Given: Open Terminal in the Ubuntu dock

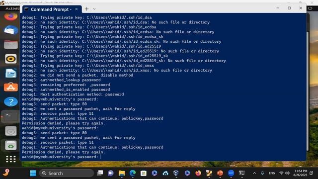Looking at the screenshot, I should point(11,116).
